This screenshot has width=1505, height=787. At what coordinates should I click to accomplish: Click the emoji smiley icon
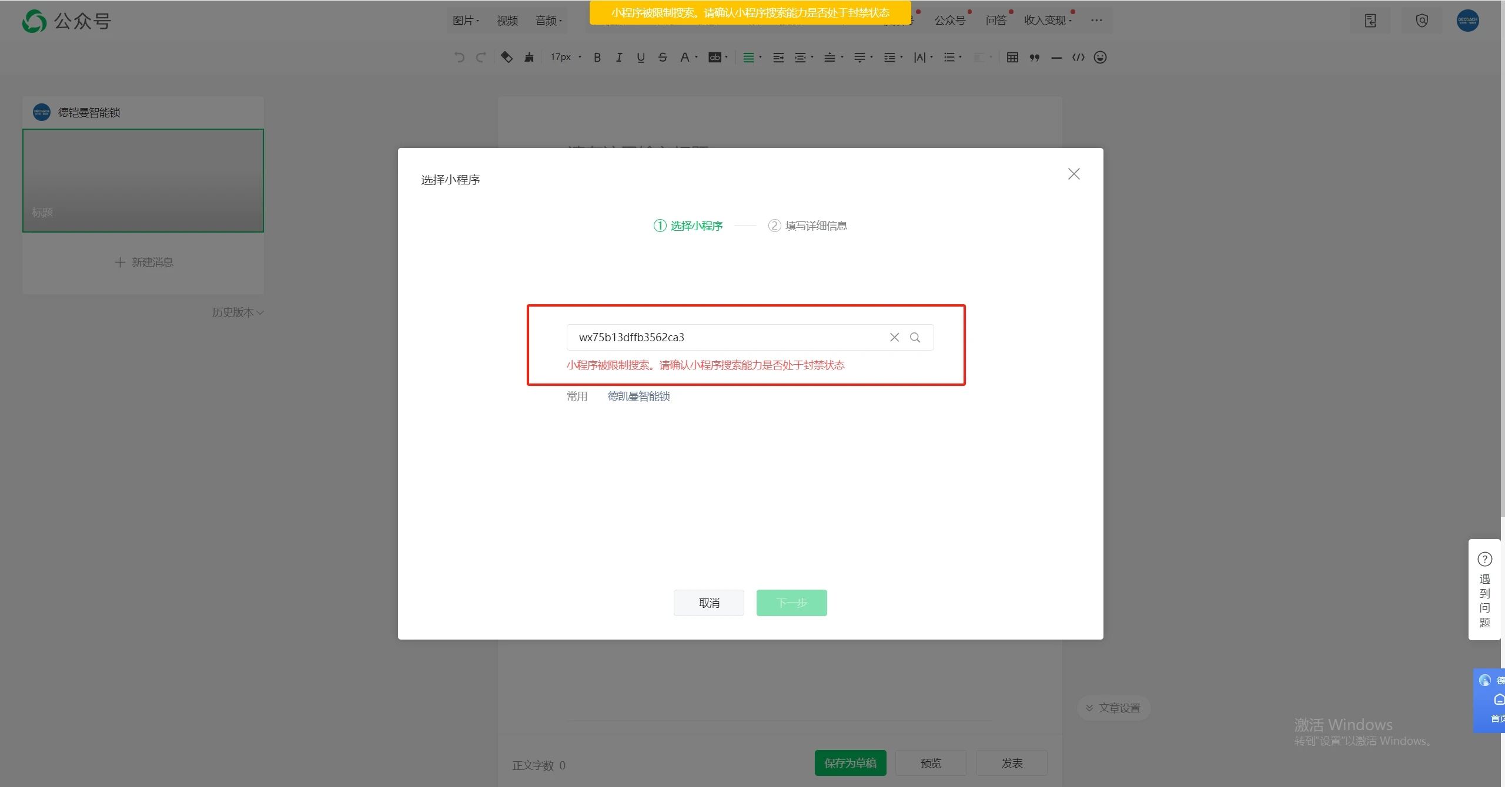click(x=1100, y=57)
